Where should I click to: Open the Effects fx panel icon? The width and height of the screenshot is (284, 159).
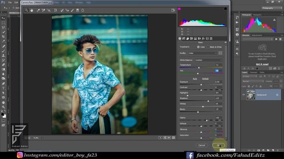click(203, 38)
